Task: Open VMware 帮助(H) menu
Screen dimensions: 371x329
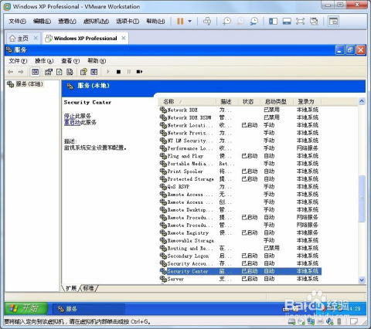Action: (155, 21)
